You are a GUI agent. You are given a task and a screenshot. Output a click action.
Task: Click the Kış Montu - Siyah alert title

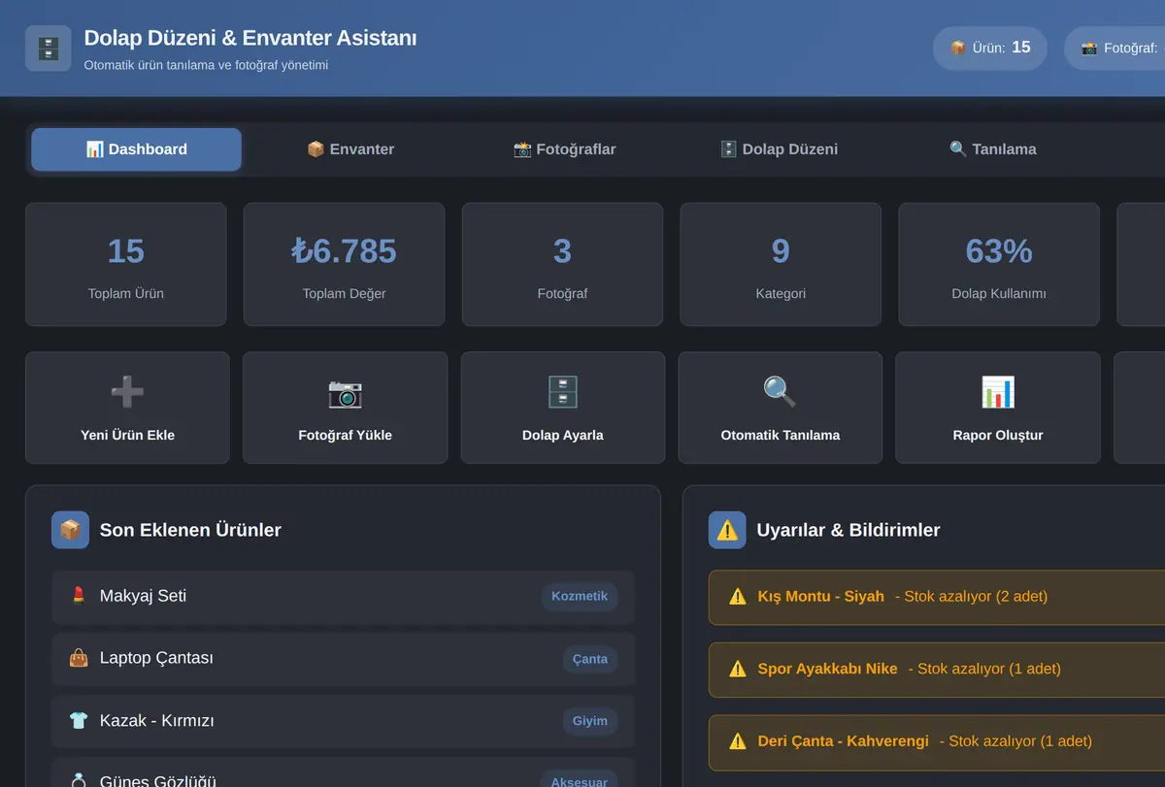click(821, 597)
